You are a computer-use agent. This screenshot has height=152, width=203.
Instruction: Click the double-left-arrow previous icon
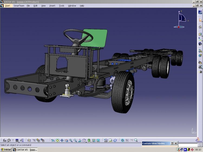127,140
